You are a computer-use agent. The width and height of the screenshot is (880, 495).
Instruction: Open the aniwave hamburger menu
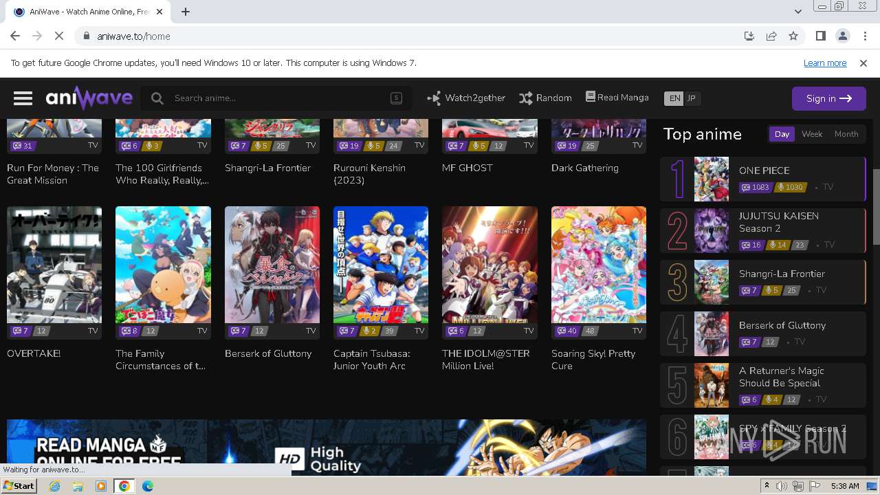(23, 98)
